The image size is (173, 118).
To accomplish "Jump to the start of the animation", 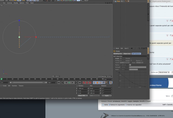I will point(59,83).
